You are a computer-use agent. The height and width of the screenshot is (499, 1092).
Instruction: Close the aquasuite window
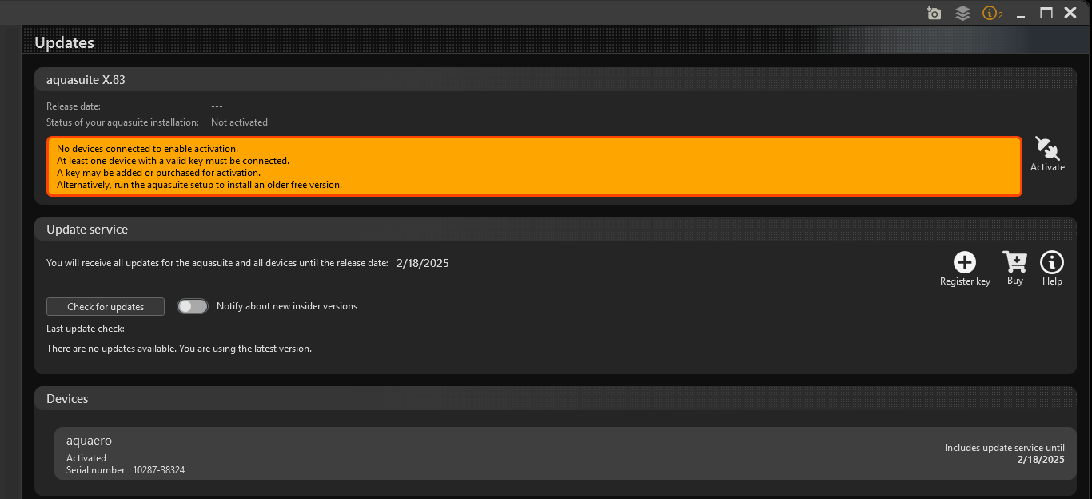pos(1070,13)
